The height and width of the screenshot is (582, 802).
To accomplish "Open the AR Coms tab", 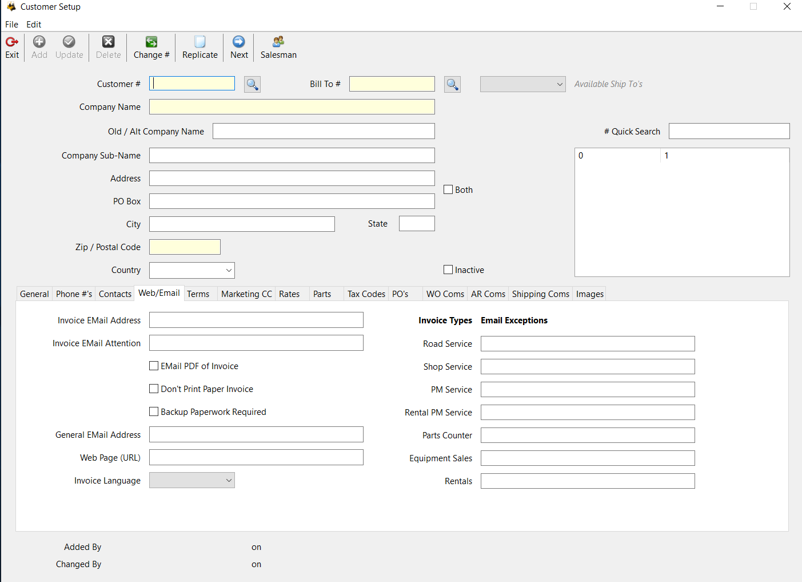I will 488,294.
